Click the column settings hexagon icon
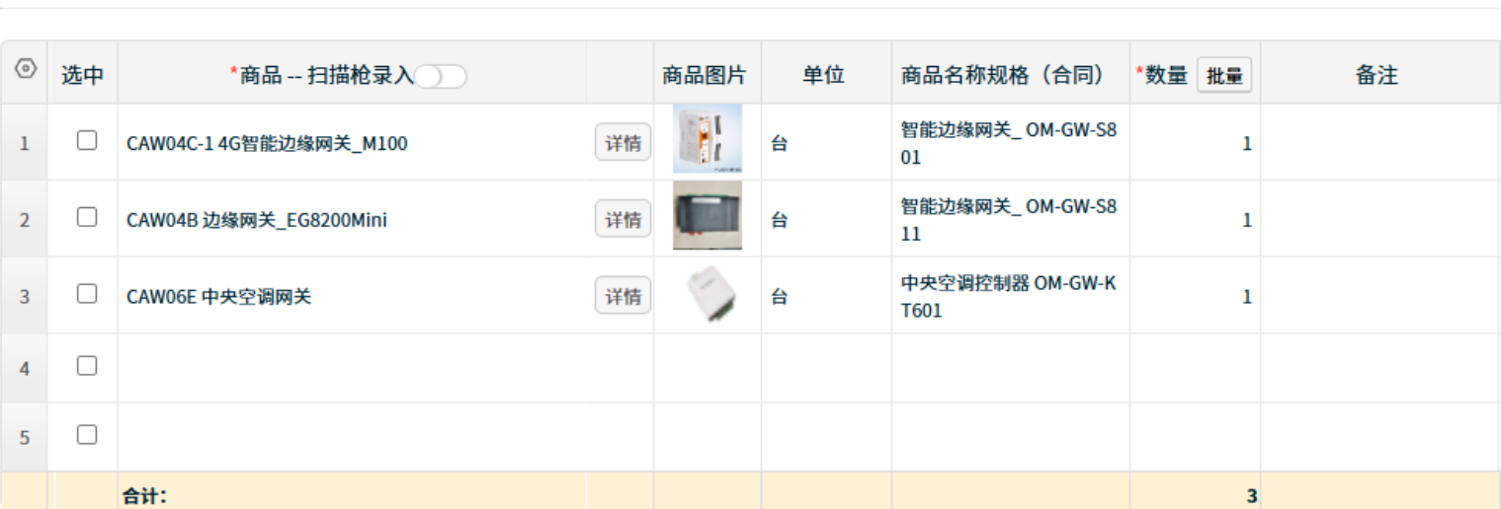 26,69
